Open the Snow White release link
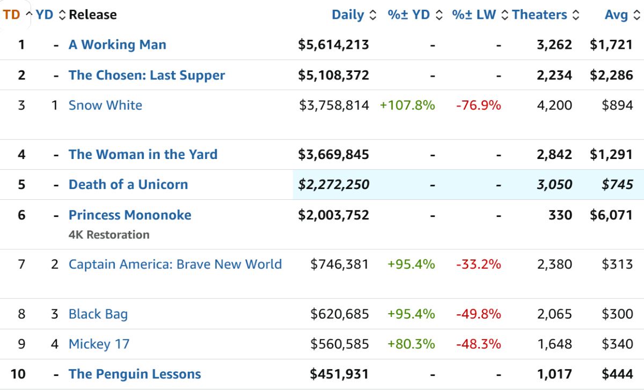This screenshot has width=644, height=390. 105,105
